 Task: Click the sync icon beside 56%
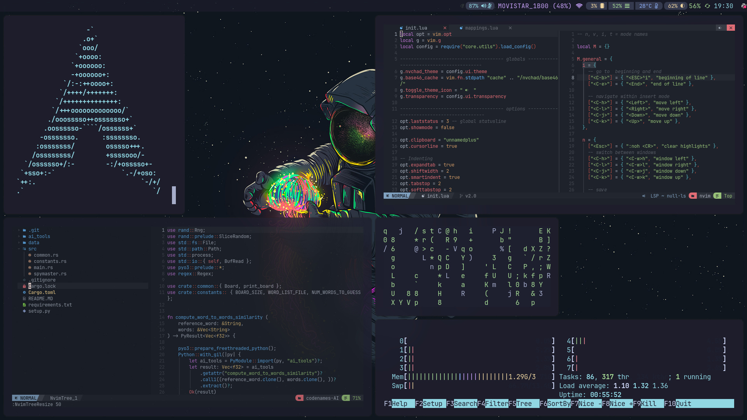(707, 6)
